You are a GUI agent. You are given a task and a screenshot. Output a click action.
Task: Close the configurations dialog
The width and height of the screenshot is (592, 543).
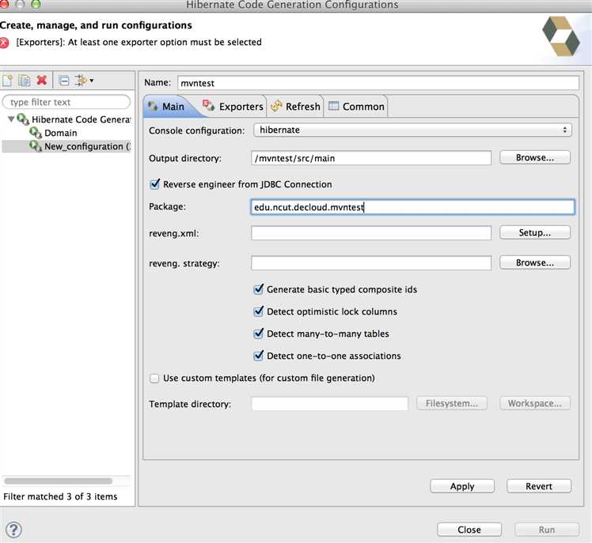tap(469, 530)
